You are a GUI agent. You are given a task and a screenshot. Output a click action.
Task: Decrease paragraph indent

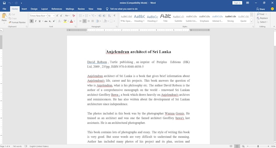(x=100, y=16)
